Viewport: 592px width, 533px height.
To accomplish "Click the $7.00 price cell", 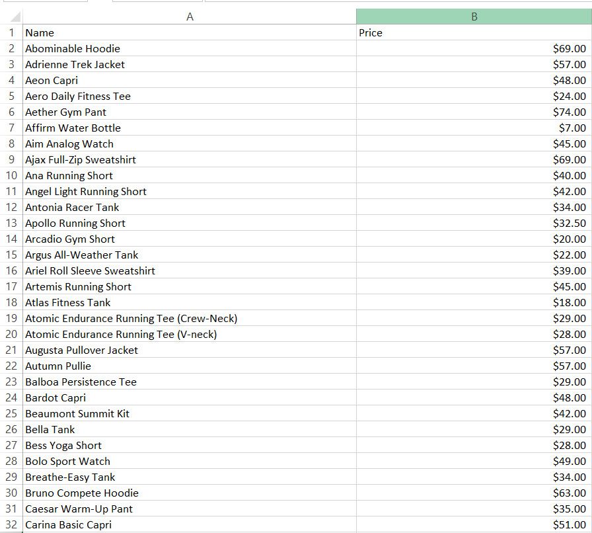I will coord(474,128).
